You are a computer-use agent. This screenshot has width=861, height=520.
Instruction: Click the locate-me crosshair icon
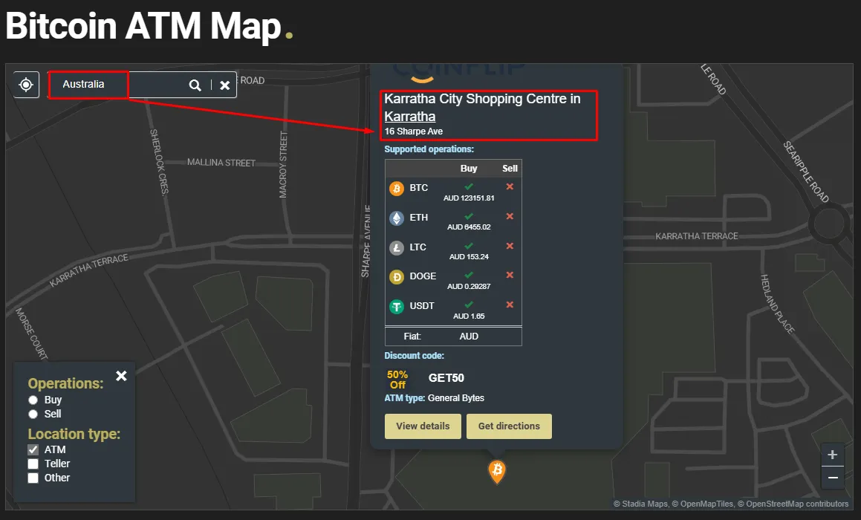pyautogui.click(x=26, y=85)
